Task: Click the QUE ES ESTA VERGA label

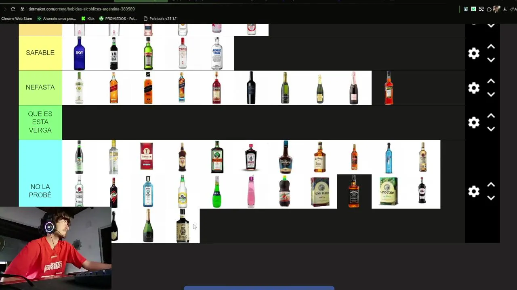Action: (x=40, y=122)
